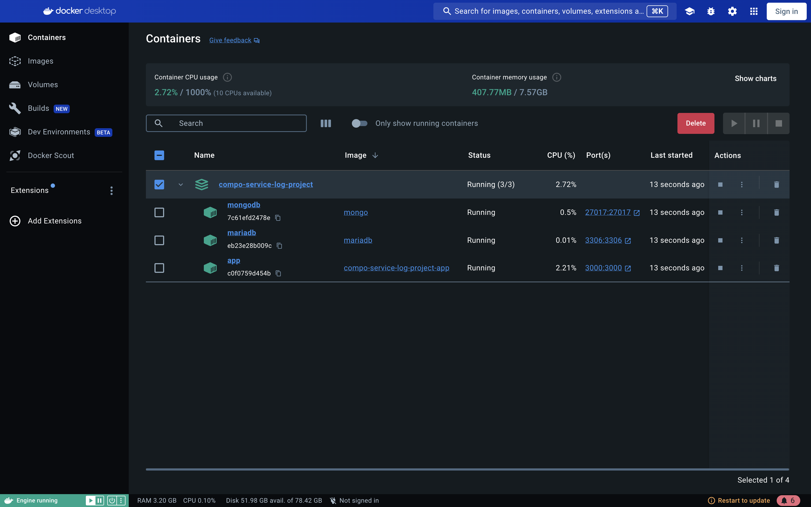Open the Learning center graduation cap icon
Viewport: 811px width, 507px height.
pos(689,11)
